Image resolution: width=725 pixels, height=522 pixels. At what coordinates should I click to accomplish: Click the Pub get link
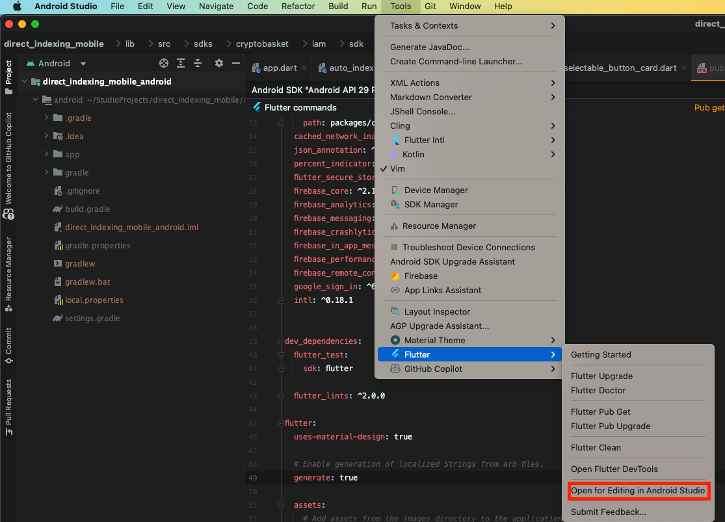709,107
